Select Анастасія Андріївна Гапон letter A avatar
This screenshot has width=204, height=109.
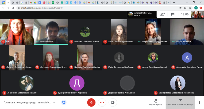(x=187, y=58)
